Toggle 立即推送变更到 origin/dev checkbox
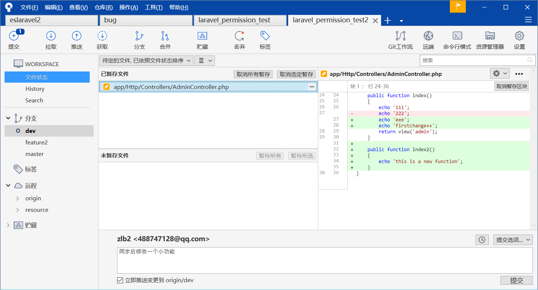 click(x=120, y=280)
